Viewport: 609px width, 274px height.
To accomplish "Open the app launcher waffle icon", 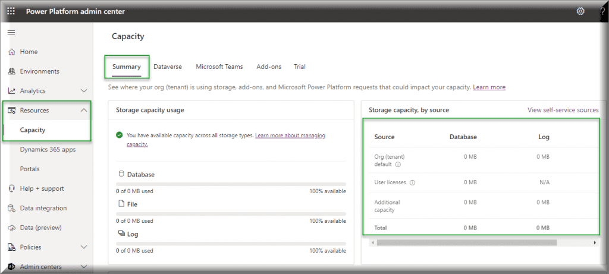I will click(11, 11).
